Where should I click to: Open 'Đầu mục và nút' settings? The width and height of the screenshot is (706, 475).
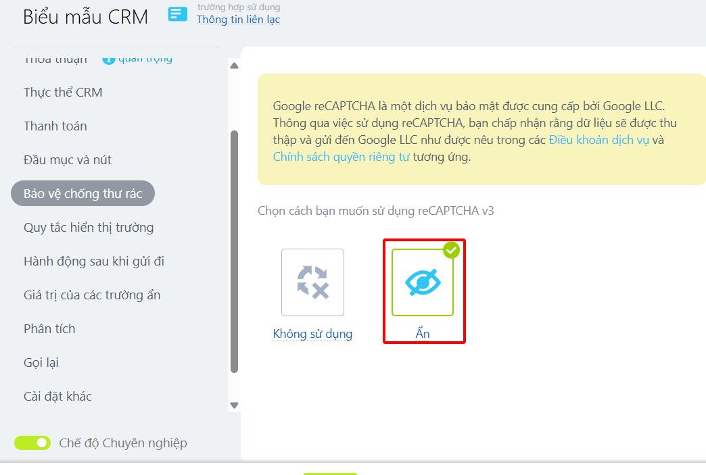(68, 159)
